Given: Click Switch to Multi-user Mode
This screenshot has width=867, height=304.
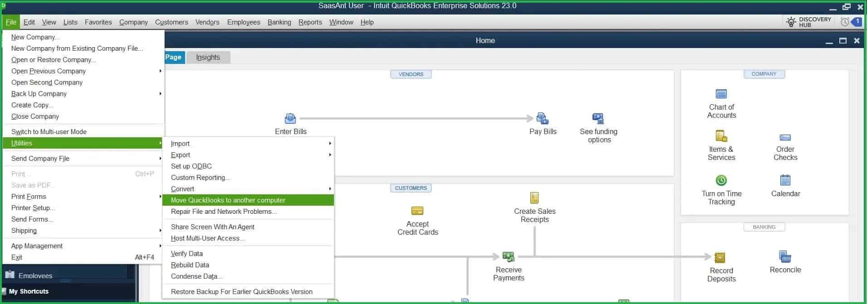Looking at the screenshot, I should pos(49,132).
